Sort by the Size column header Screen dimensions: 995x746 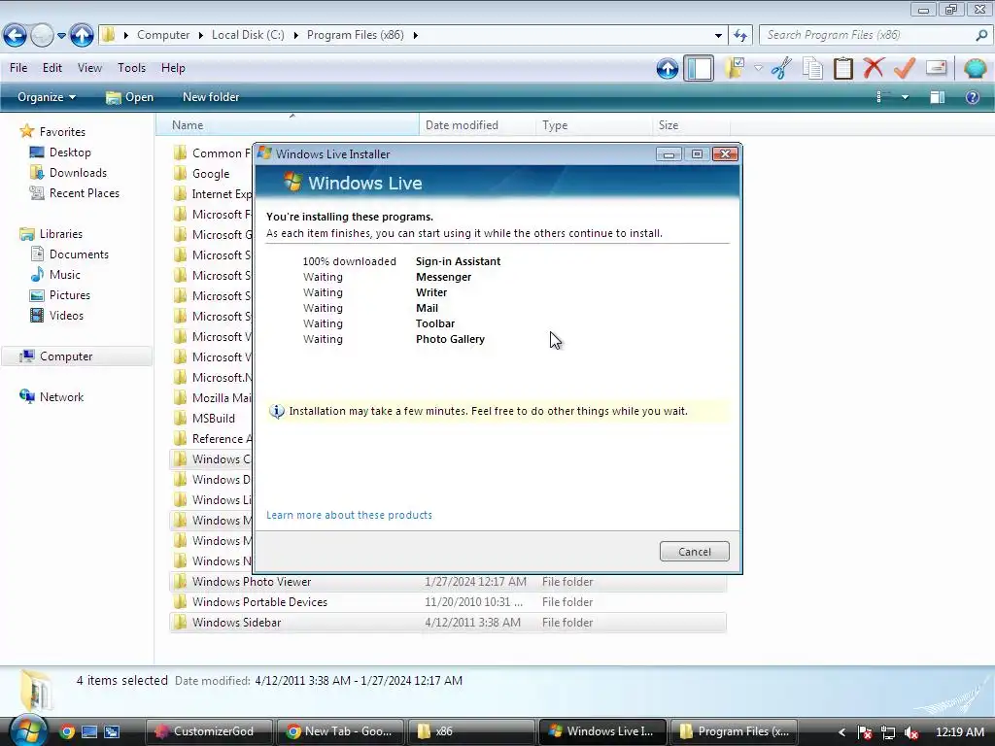tap(691, 125)
